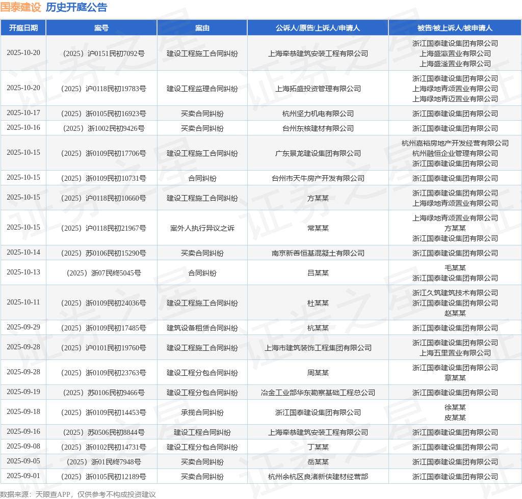Click defendant 上海五里置业有限公司
The image size is (522, 499).
pos(455,353)
